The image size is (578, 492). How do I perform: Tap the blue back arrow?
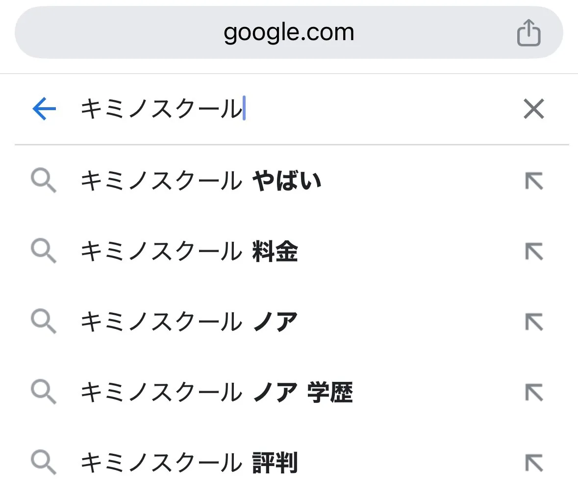click(44, 109)
